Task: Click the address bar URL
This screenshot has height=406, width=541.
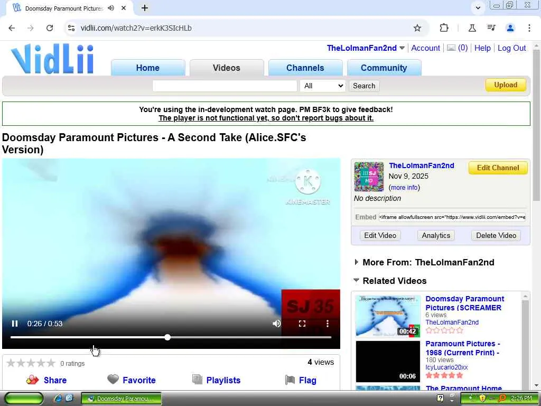Action: point(136,28)
